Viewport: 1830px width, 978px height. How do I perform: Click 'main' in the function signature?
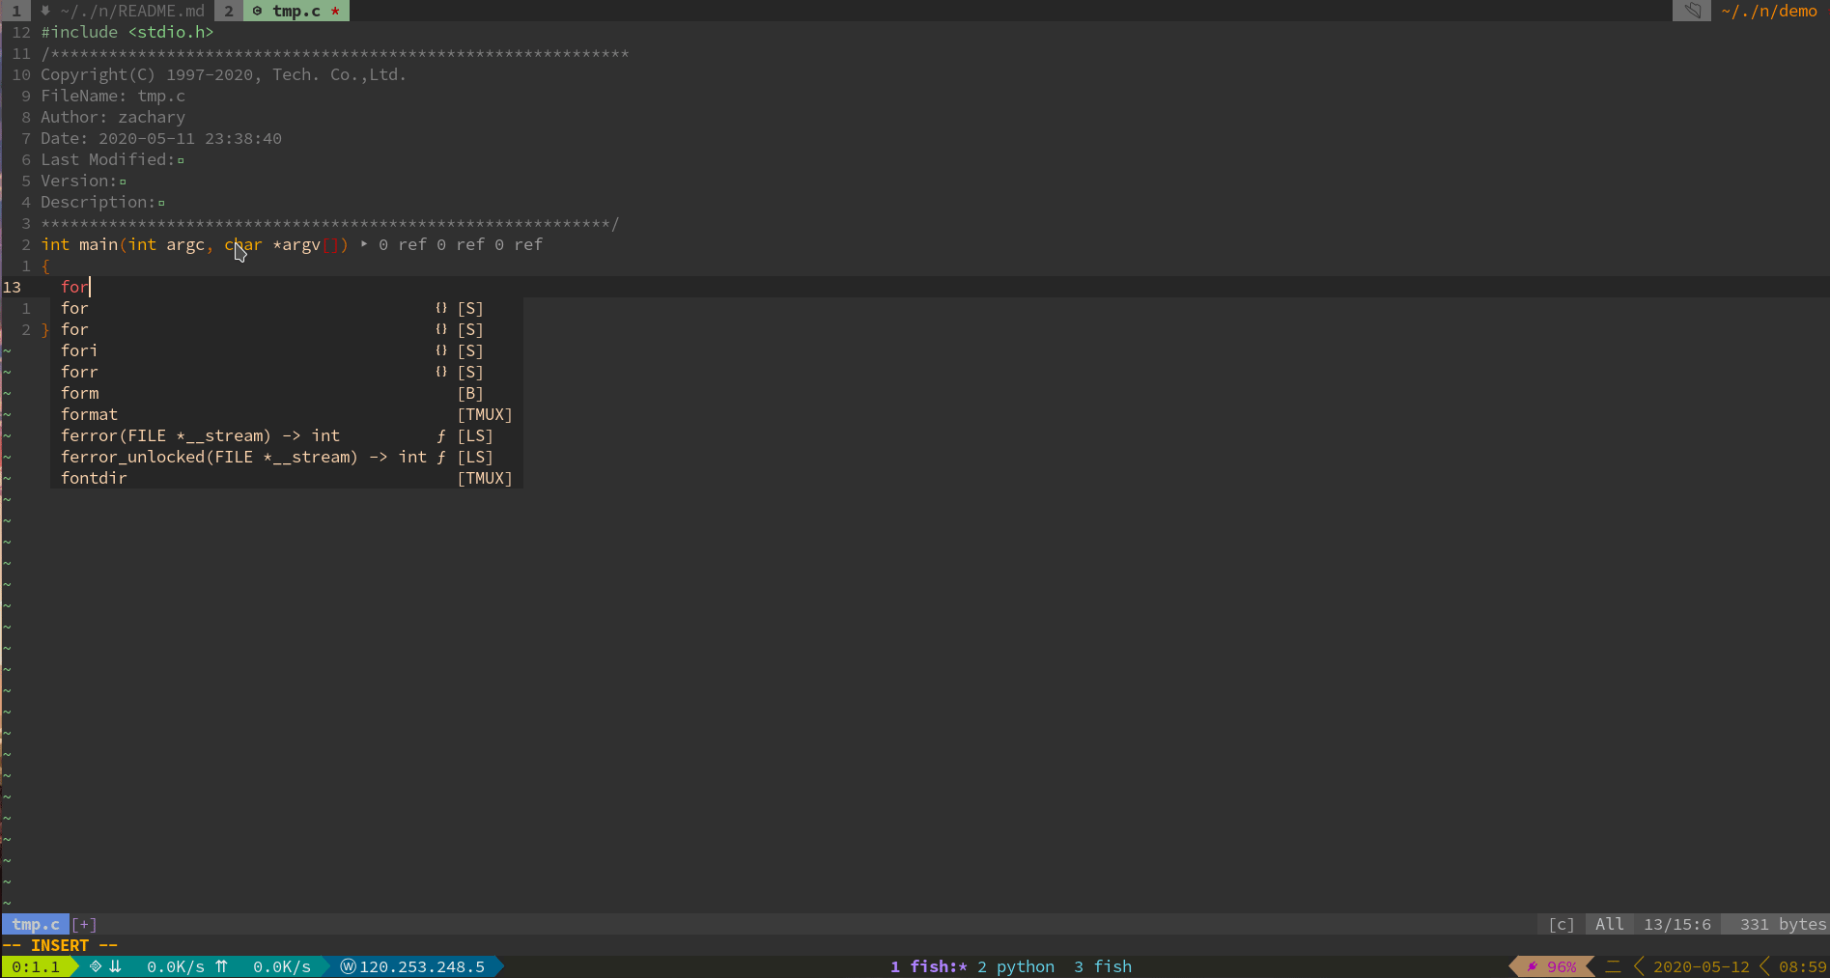[99, 244]
